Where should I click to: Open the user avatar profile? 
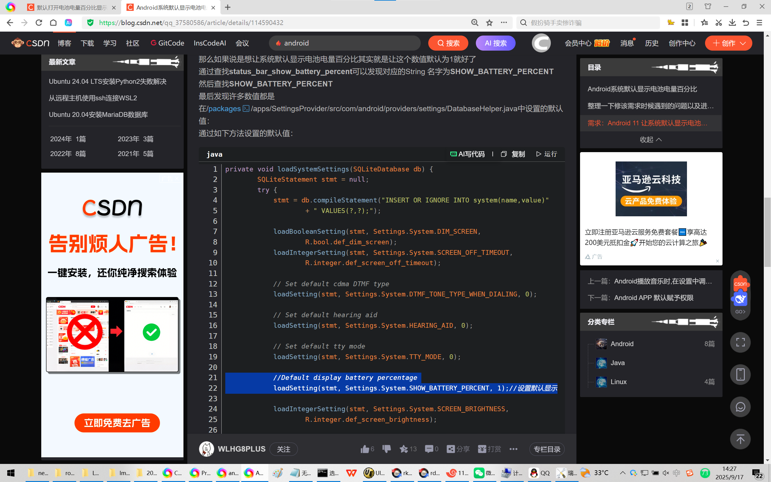point(541,43)
